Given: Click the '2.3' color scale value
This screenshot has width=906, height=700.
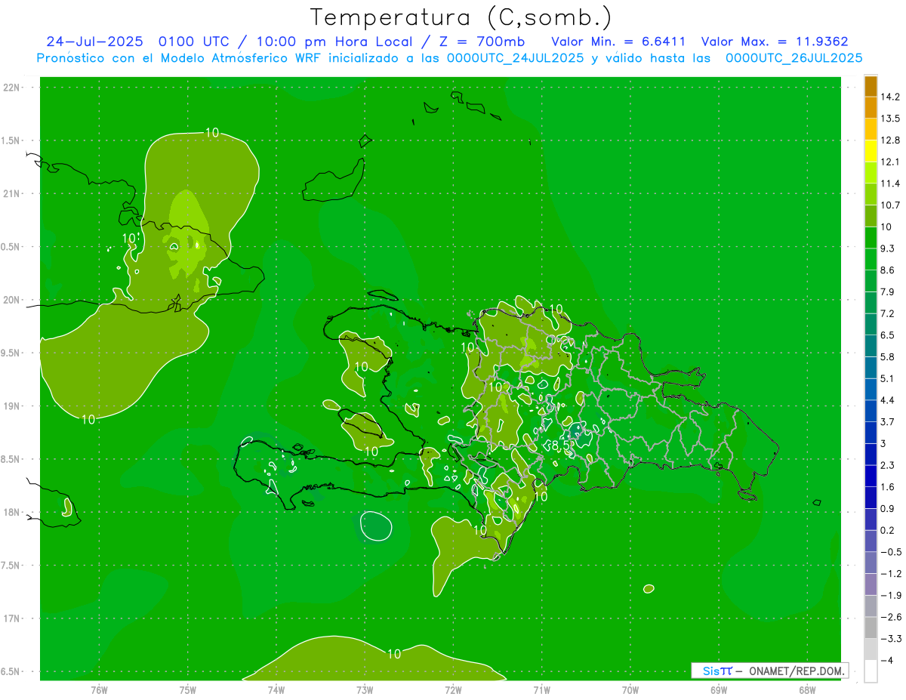Looking at the screenshot, I should point(888,466).
